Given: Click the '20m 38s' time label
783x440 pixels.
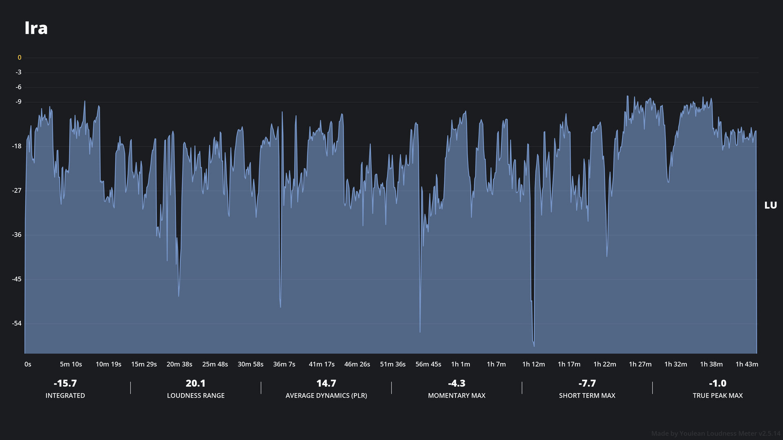Looking at the screenshot, I should pyautogui.click(x=179, y=364).
